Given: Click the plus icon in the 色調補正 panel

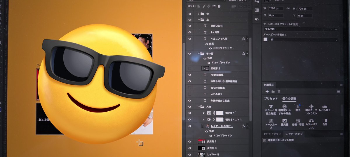Looking at the screenshot, I should point(267,91).
